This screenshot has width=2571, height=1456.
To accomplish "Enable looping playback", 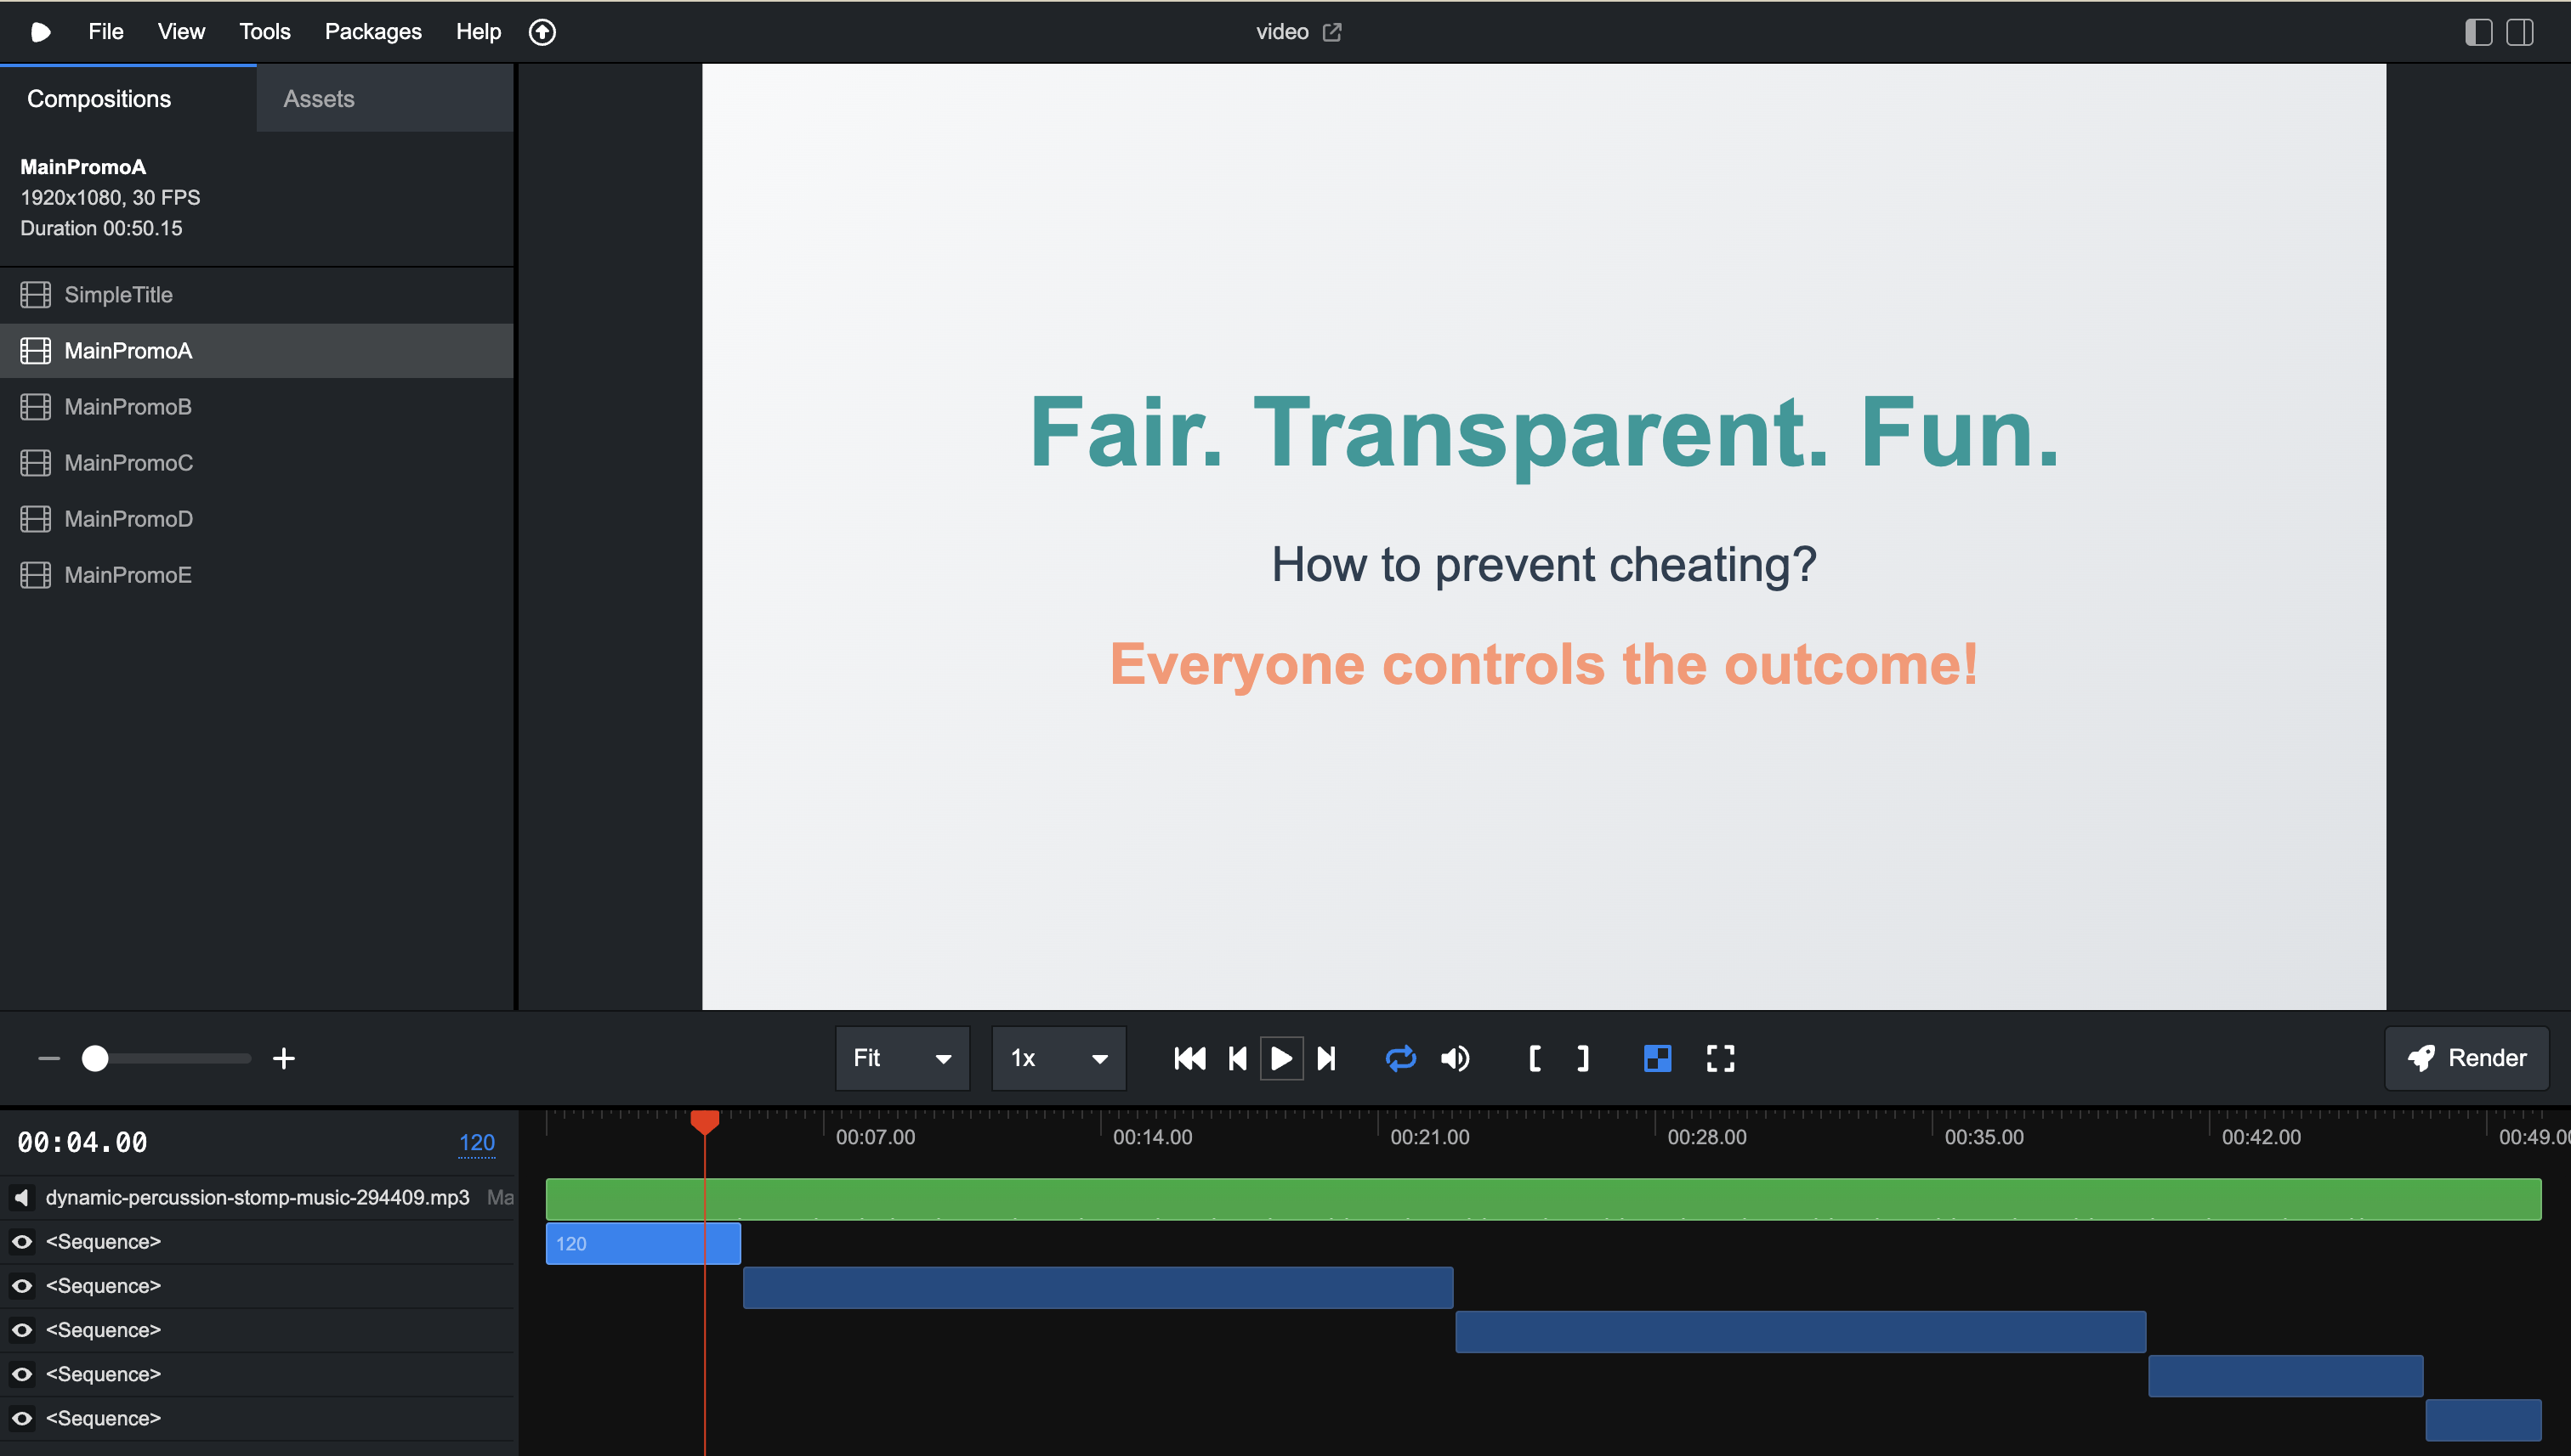I will tap(1401, 1058).
